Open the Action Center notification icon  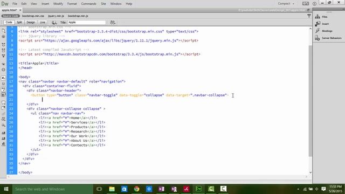click(x=323, y=189)
